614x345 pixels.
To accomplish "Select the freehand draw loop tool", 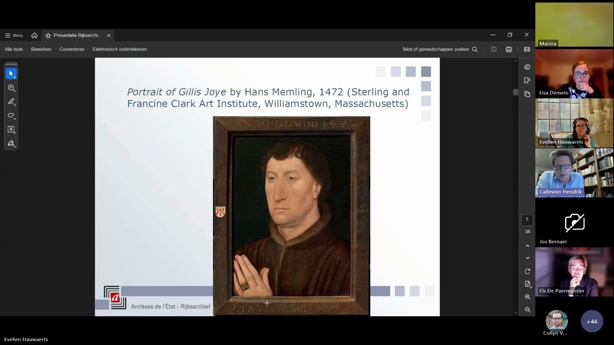I will (x=11, y=115).
